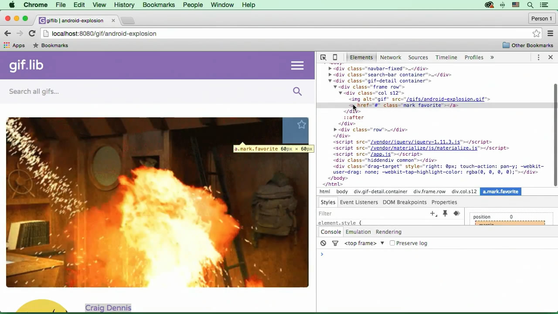
Task: Click the android explosion gif image
Action: [157, 202]
